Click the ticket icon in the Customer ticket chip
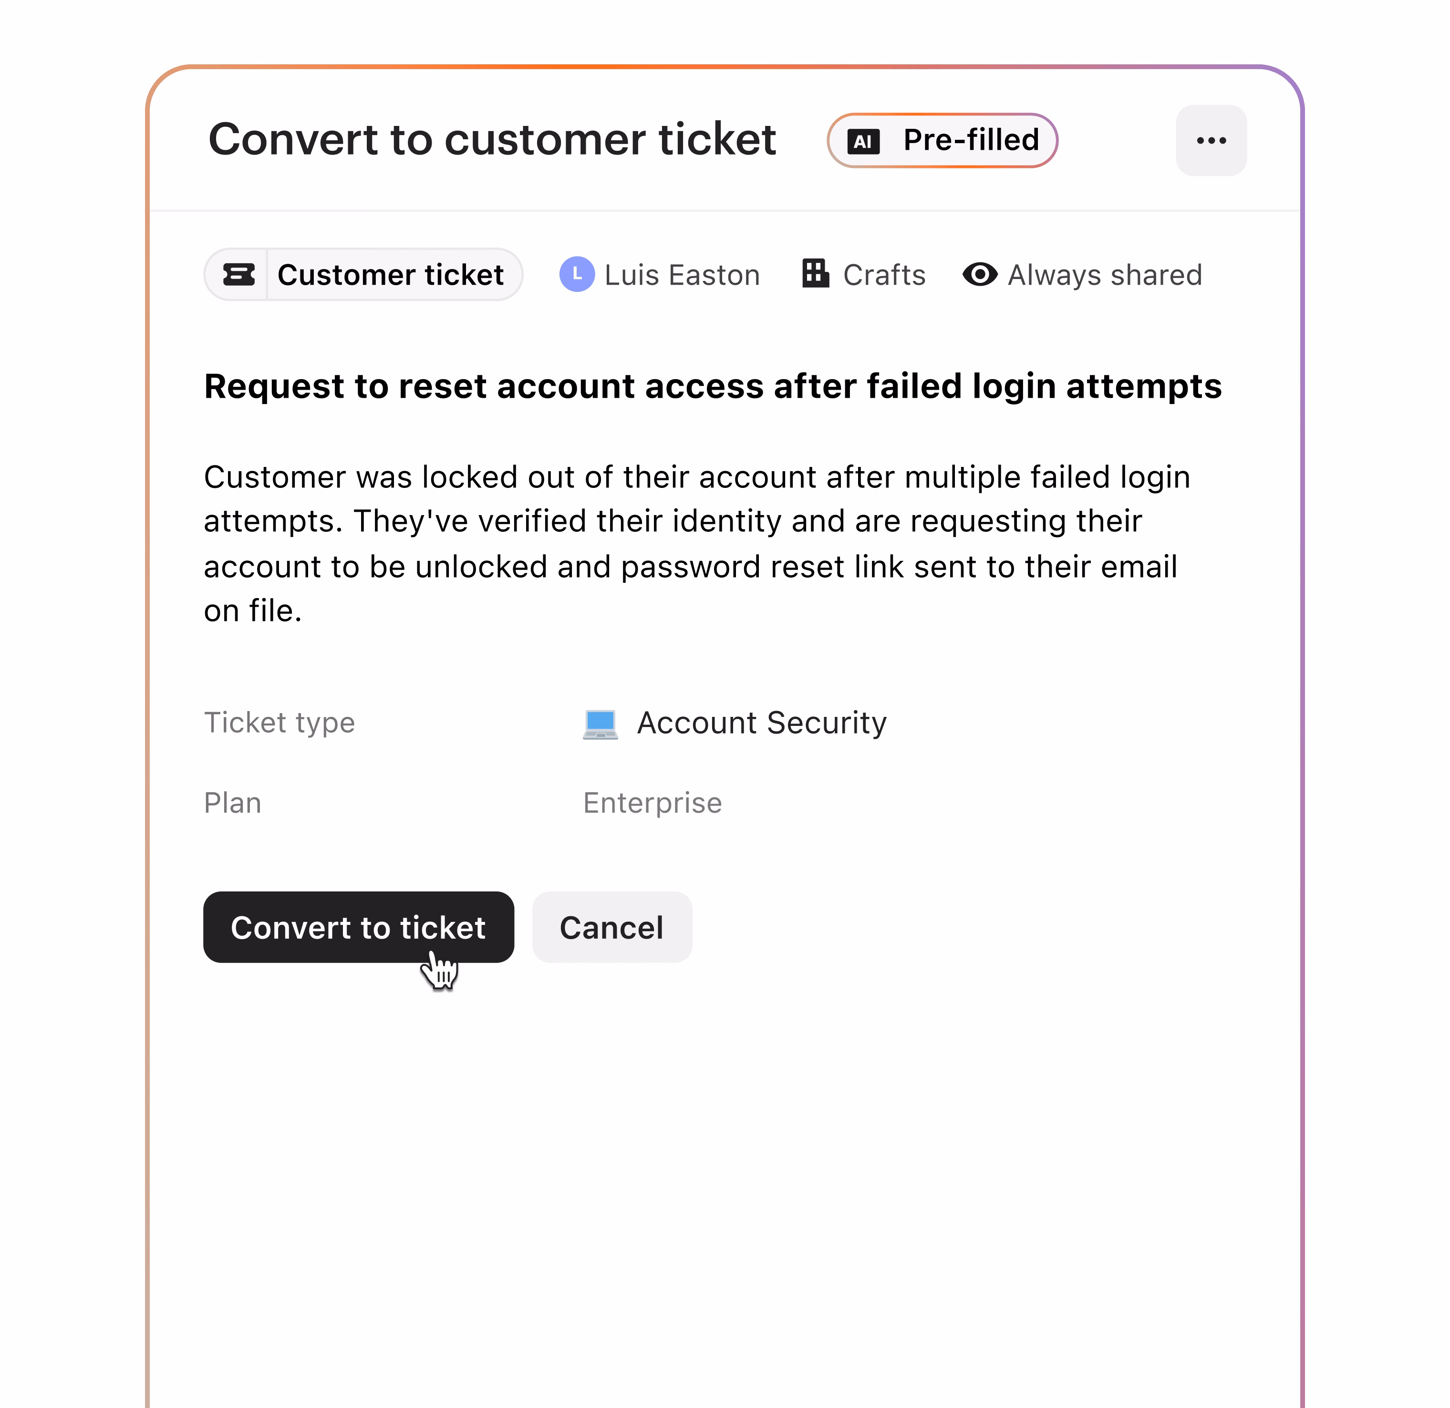This screenshot has height=1408, width=1450. click(238, 275)
